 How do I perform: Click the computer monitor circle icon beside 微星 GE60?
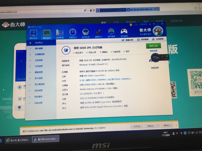[66, 50]
